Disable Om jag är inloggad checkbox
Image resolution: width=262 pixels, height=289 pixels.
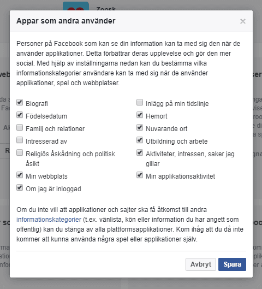pos(20,187)
